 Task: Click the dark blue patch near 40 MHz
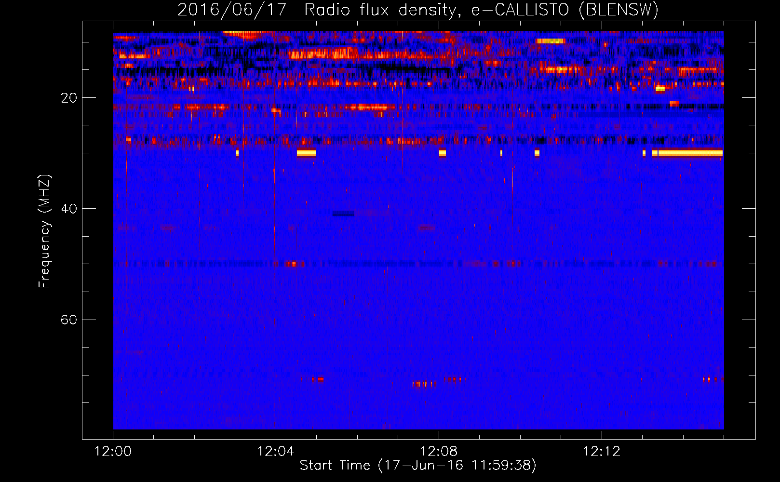(x=343, y=214)
